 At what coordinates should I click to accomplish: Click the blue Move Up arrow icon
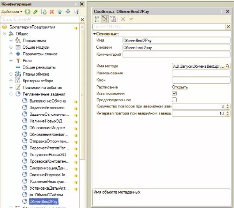tap(60, 12)
